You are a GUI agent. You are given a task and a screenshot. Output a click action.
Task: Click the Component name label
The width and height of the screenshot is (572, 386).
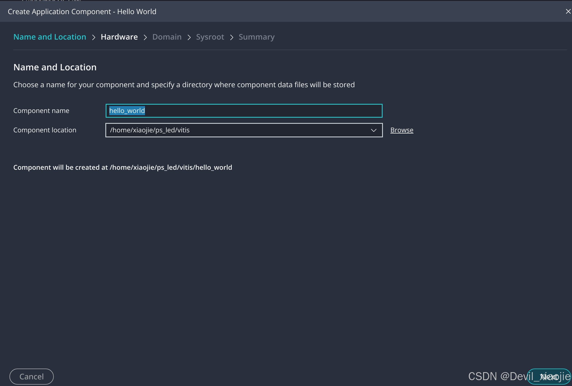(41, 111)
